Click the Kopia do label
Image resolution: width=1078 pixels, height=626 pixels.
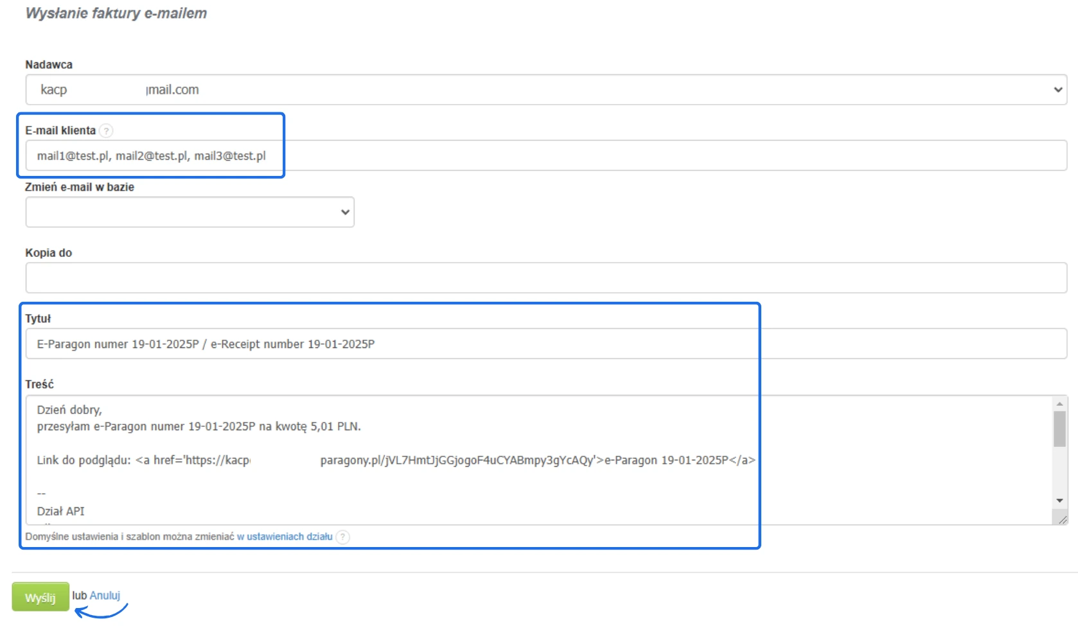(x=49, y=253)
